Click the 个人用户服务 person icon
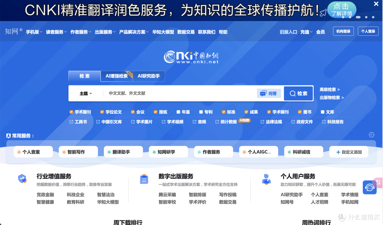The height and width of the screenshot is (225, 383). point(266,179)
